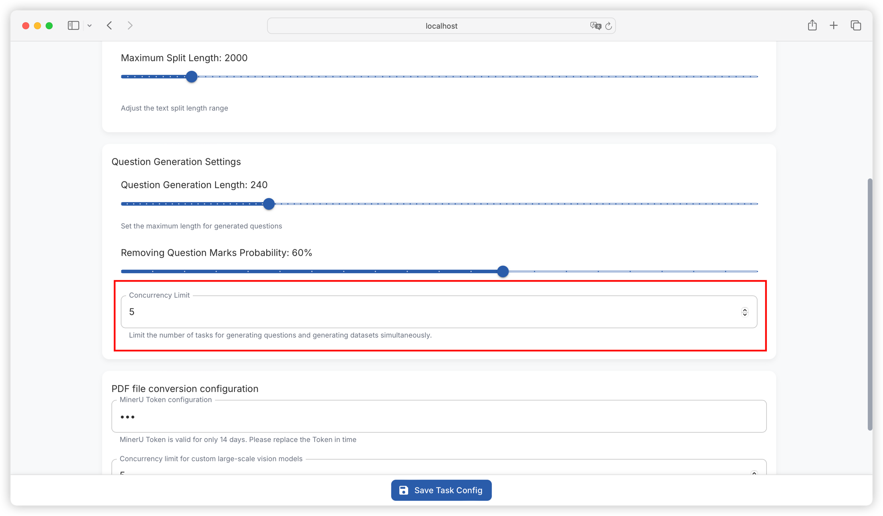Increase Concurrency Limit using the stepper arrows
The image size is (883, 516).
pyautogui.click(x=745, y=309)
